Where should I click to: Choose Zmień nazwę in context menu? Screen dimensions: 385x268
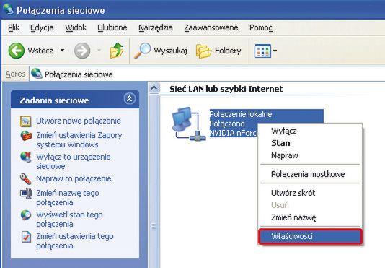tap(310, 217)
